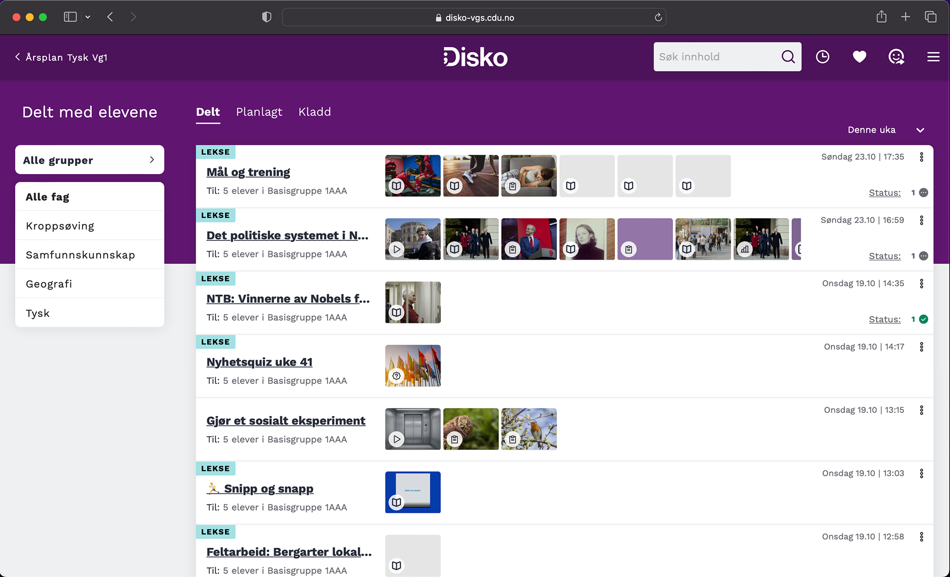
Task: Expand the Alle grupper selector
Action: point(90,160)
